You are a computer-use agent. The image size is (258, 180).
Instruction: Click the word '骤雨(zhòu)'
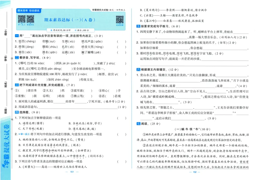pyautogui.click(x=50, y=47)
